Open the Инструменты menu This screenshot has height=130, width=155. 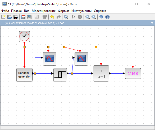click(81, 11)
